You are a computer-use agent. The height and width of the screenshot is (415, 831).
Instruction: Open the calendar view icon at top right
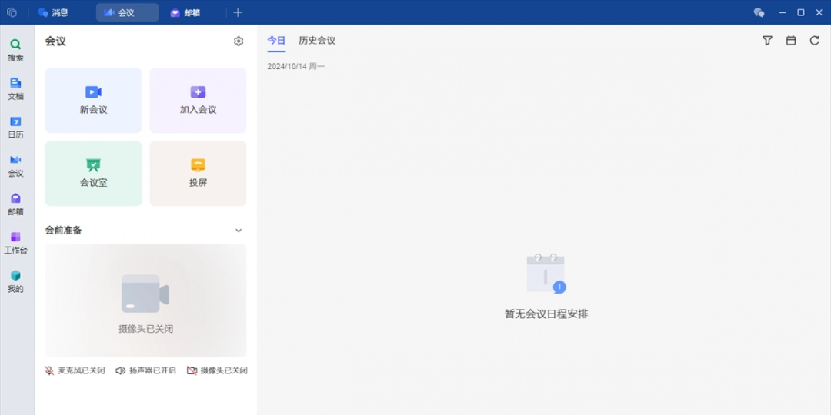[x=791, y=41]
